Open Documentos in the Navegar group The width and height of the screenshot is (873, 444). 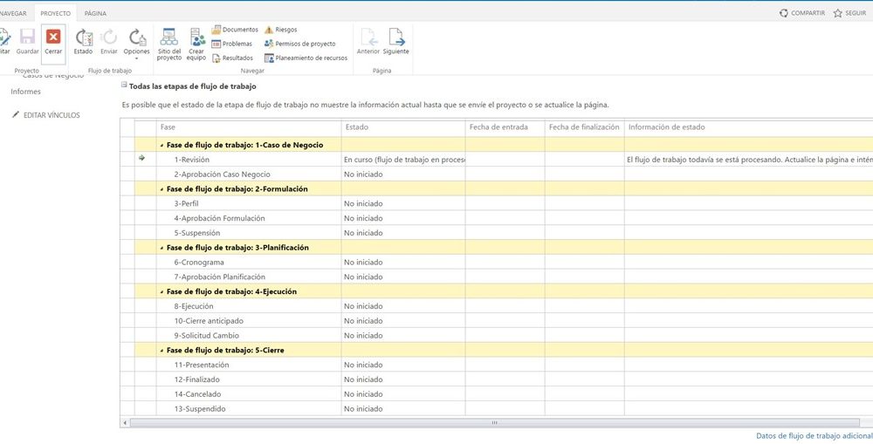coord(235,30)
